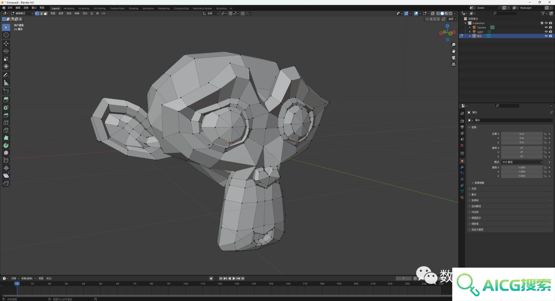The image size is (555, 301).
Task: Click the Scale X value field
Action: coord(522,167)
